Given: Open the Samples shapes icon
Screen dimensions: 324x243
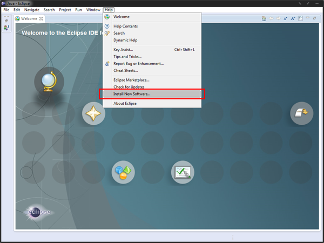Looking at the screenshot, I should click(123, 172).
